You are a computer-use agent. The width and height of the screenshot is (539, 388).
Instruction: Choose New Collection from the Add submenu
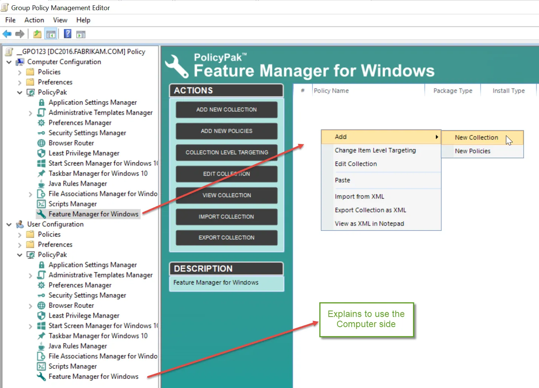point(482,138)
